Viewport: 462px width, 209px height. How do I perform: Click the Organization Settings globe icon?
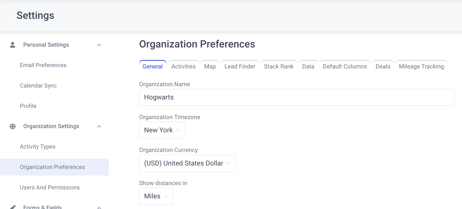point(13,126)
